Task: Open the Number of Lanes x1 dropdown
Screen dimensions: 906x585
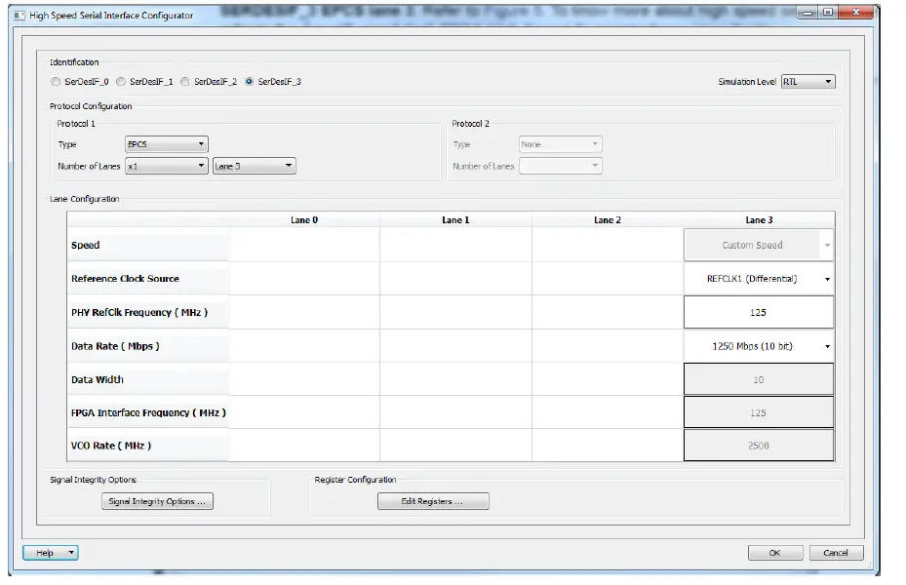Action: [x=166, y=166]
